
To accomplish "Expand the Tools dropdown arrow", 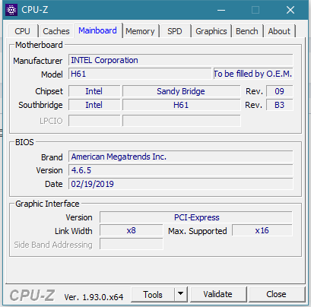I will click(x=181, y=295).
